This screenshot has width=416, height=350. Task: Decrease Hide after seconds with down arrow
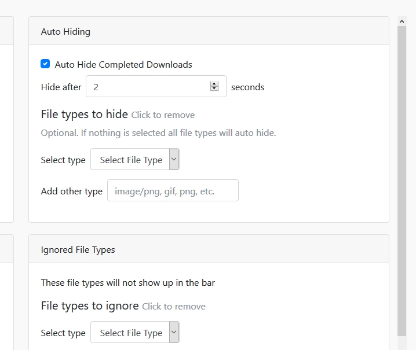214,89
